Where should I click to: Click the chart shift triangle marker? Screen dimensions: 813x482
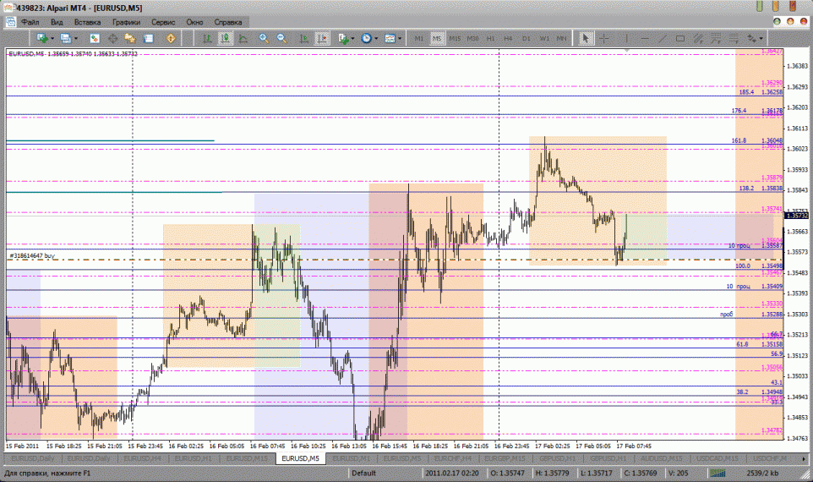pos(627,51)
